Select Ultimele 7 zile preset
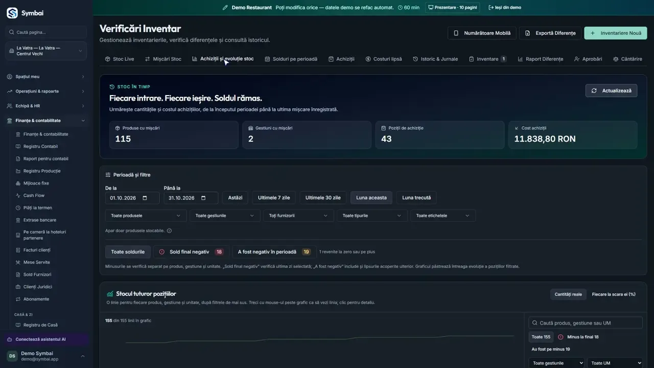Viewport: 654px width, 368px height. pos(274,198)
